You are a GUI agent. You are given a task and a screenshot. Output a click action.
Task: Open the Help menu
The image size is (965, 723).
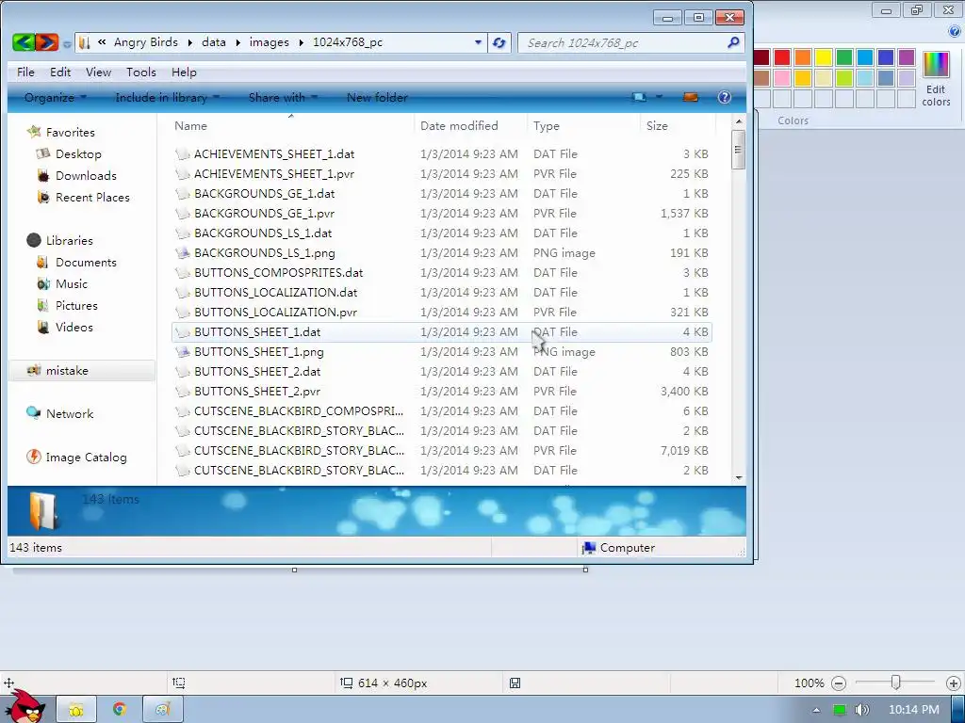[184, 72]
